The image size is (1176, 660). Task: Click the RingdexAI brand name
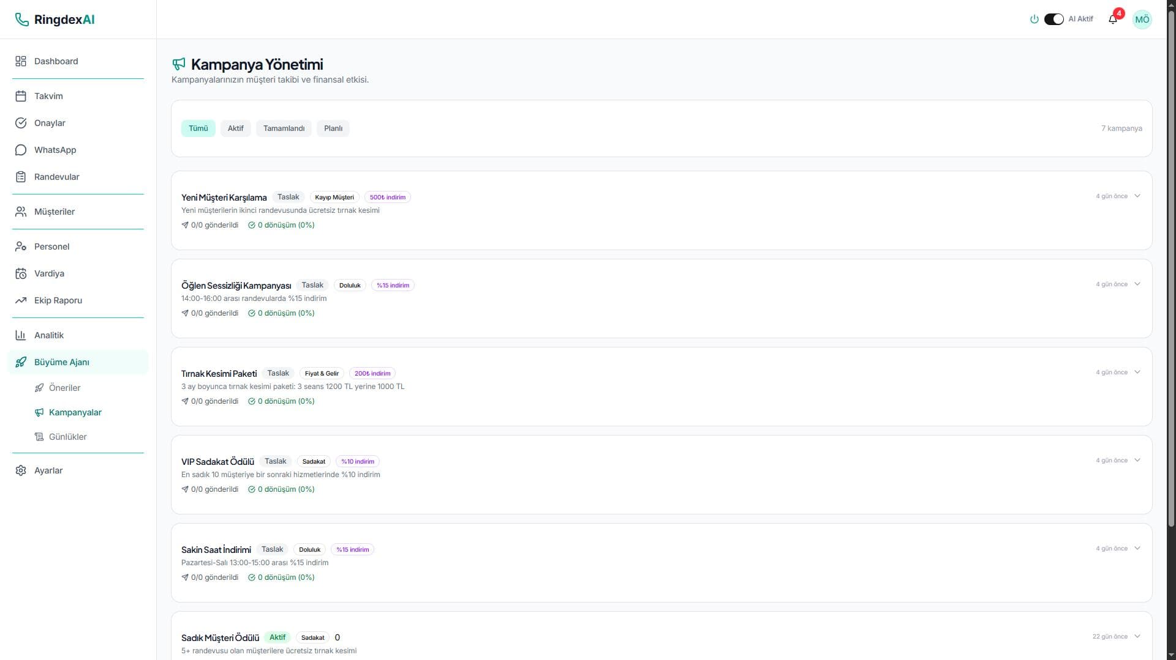[x=64, y=20]
